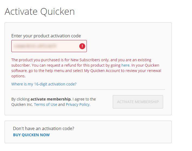
Task: Click the blurred activation code text
Action: (35, 46)
